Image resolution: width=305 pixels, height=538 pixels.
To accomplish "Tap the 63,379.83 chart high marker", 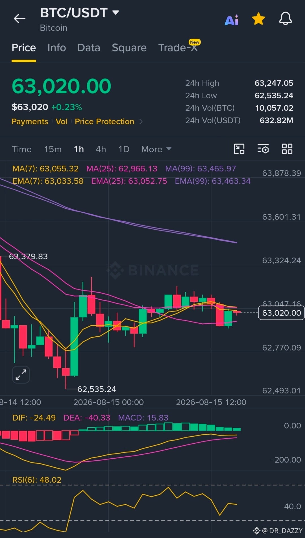I will coord(28,256).
